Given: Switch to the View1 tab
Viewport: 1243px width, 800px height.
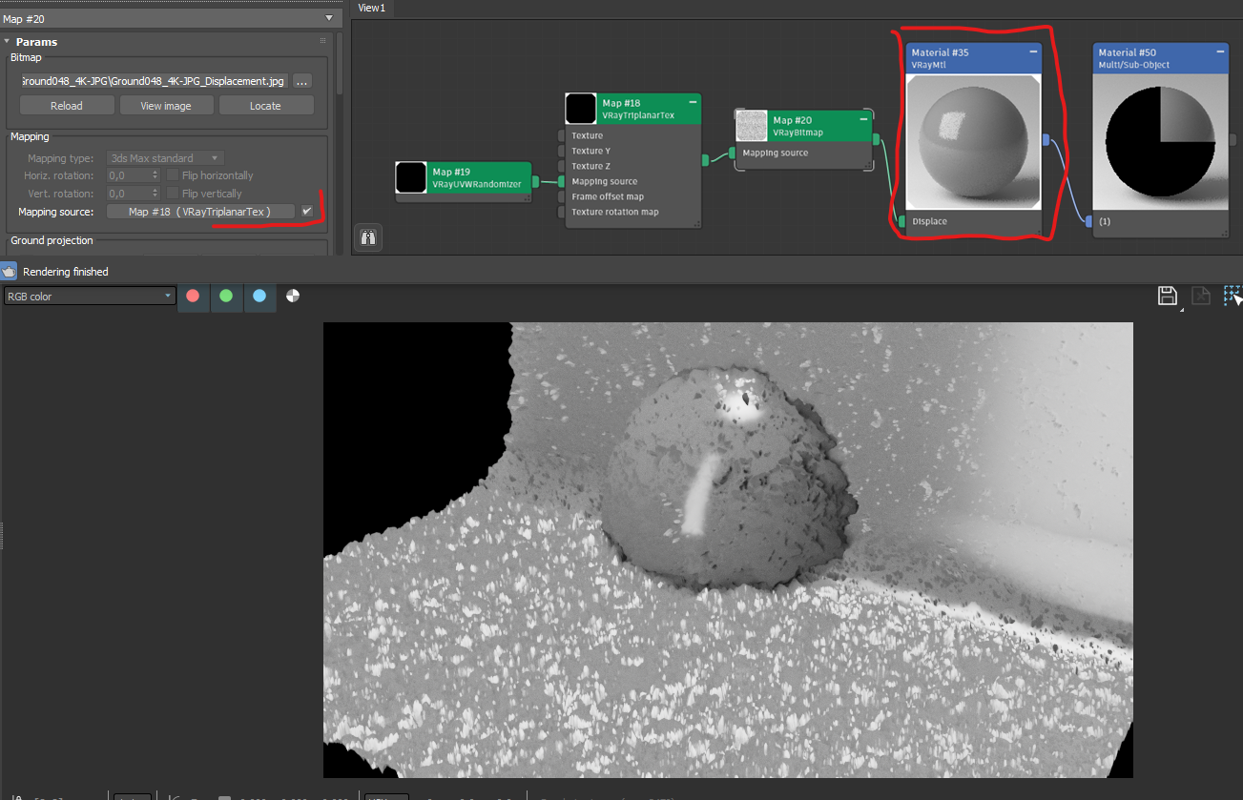Looking at the screenshot, I should tap(371, 8).
